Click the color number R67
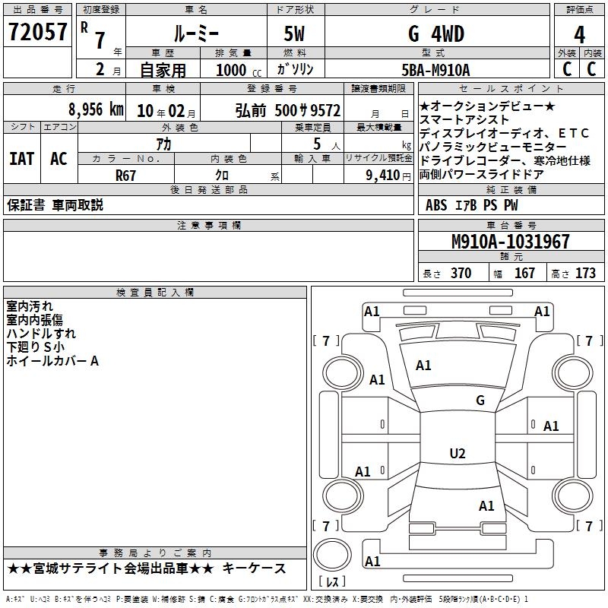 click(125, 176)
